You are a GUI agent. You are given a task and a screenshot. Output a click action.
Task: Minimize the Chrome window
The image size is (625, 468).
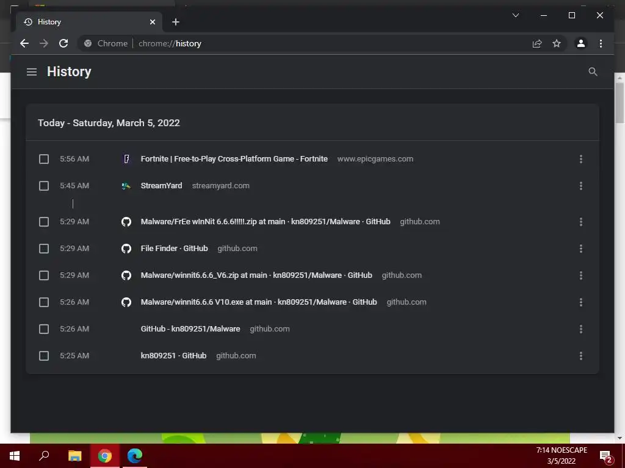click(x=544, y=15)
